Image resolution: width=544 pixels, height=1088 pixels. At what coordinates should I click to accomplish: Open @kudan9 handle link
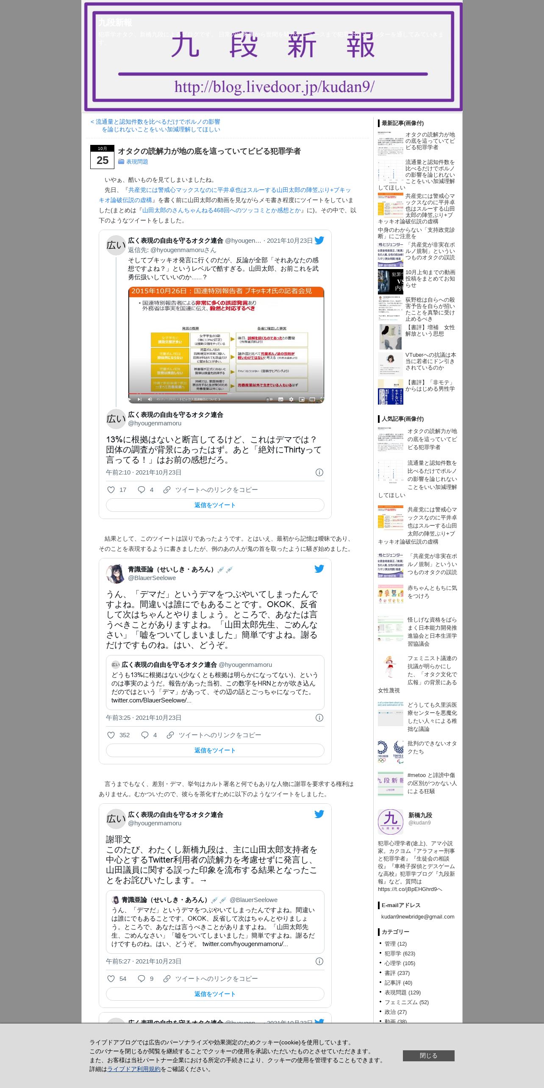419,822
